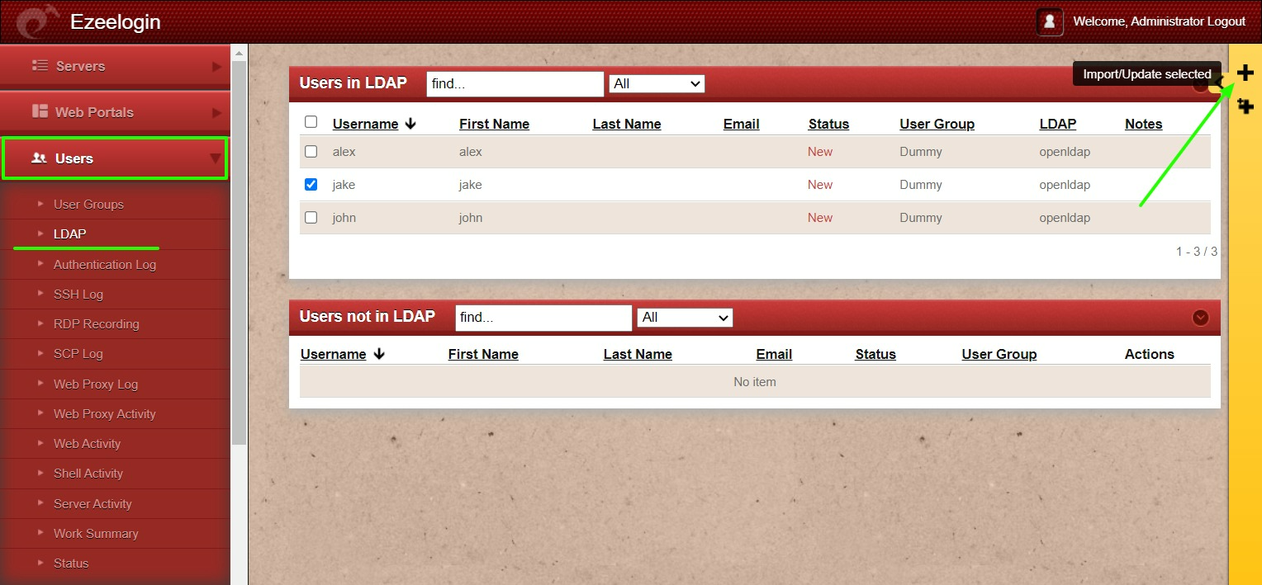This screenshot has height=585, width=1262.
Task: Click the 'john' username cell
Action: tap(344, 218)
